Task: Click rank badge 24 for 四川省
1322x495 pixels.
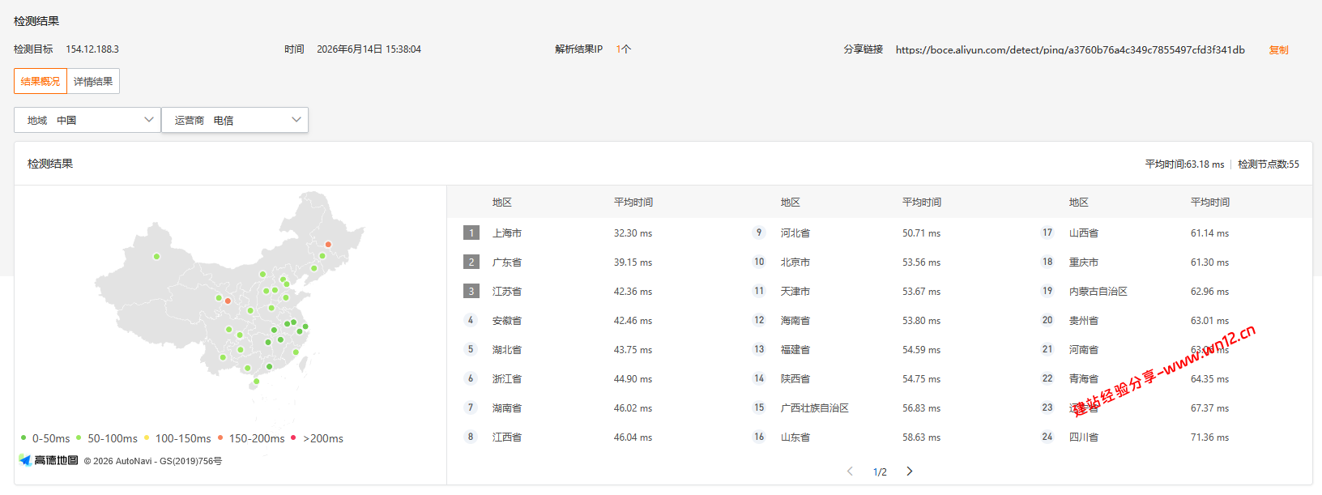Action: coord(1047,437)
